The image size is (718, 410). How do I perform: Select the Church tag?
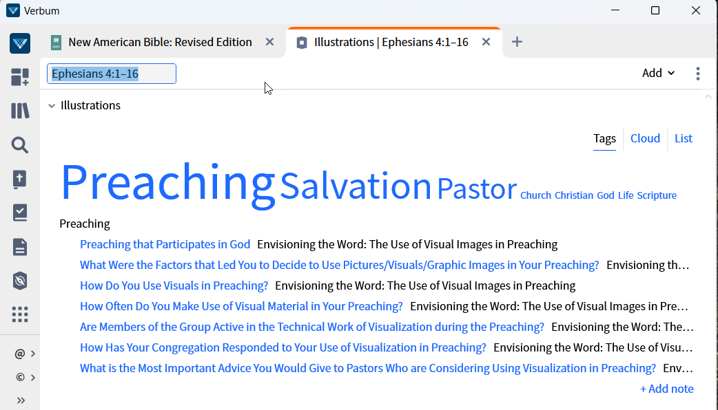[x=535, y=195]
